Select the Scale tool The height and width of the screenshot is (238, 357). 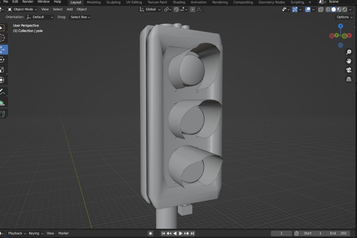(4, 70)
